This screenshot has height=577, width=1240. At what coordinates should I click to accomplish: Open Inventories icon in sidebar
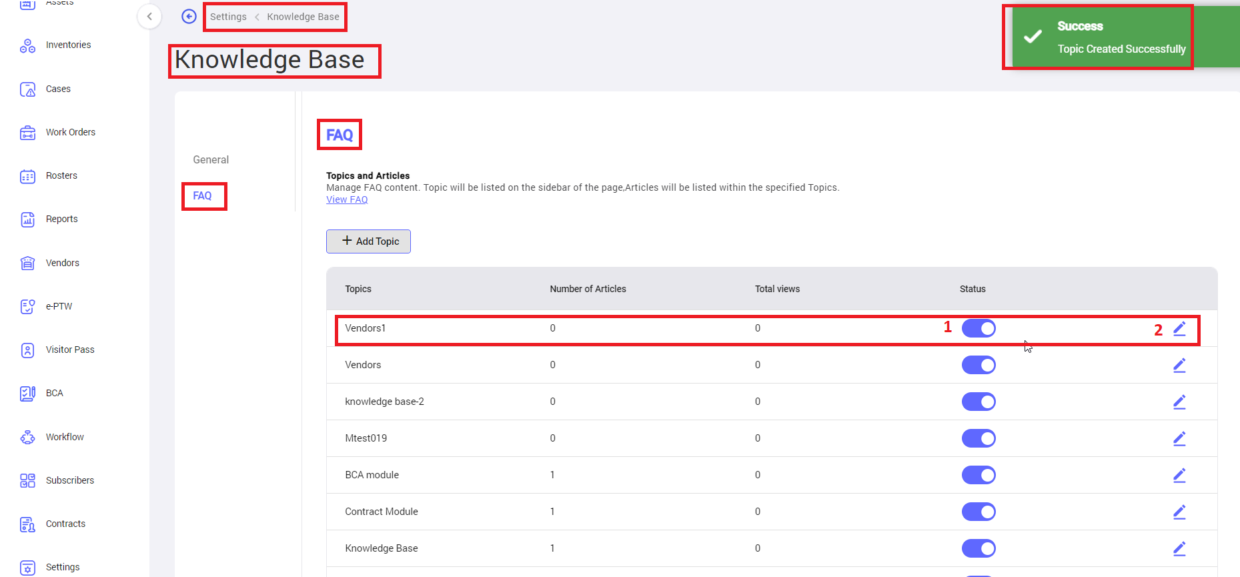[27, 45]
